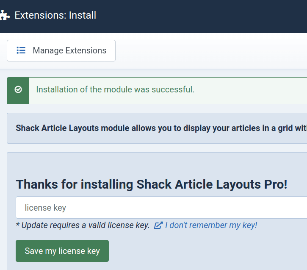Click 'Thanks for installing Shack Article Layouts Pro!' heading
307x270 pixels.
pyautogui.click(x=152, y=184)
